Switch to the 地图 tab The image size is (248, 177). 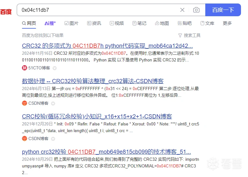pos(162,23)
